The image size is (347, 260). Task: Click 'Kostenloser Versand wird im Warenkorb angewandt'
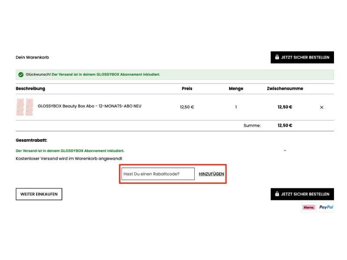(x=69, y=159)
